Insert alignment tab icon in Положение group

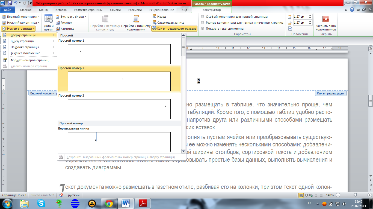tap(290, 29)
